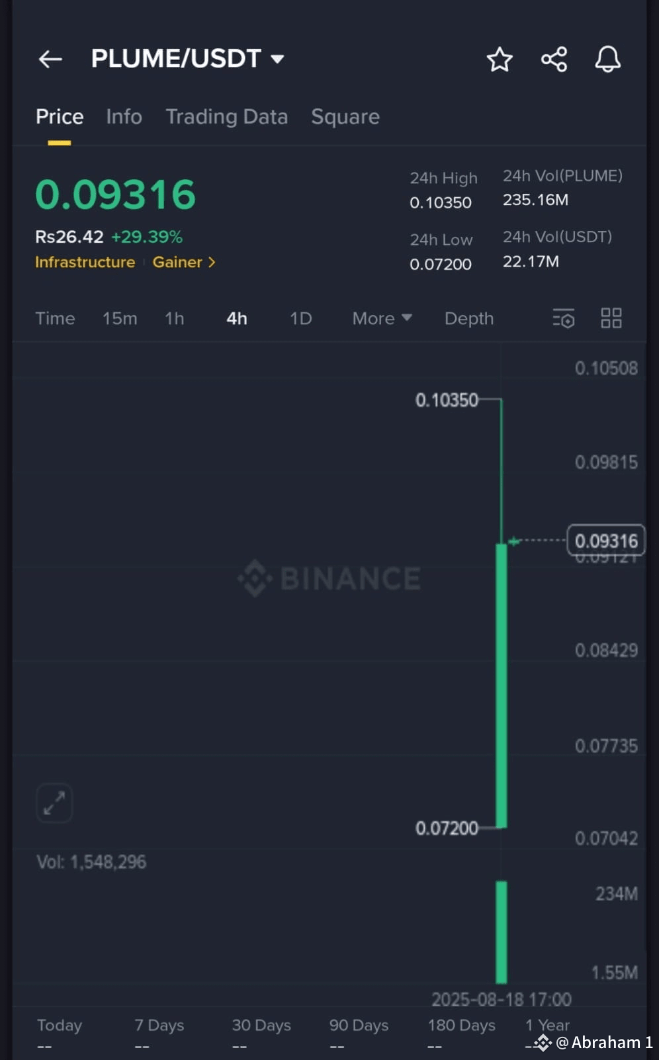Switch to the Trading Data tab

(x=226, y=116)
